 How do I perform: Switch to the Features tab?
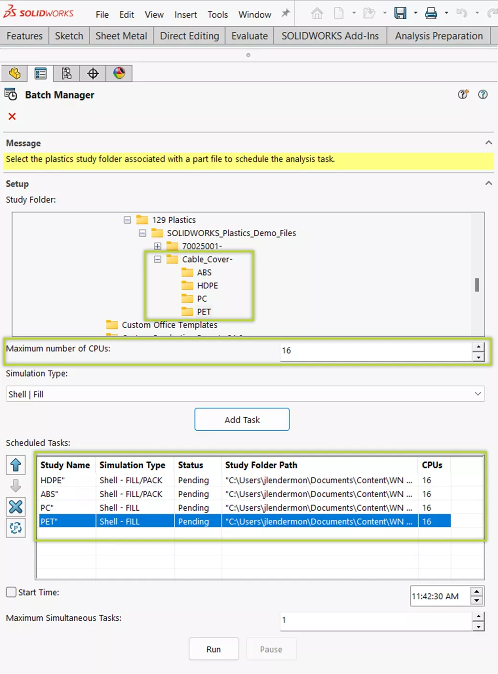pos(24,36)
